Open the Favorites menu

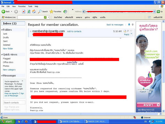tap(22, 6)
